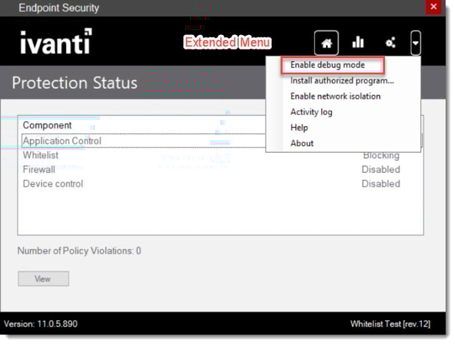Click the Component column header
Viewport: 455px width, 344px height.
pyautogui.click(x=47, y=125)
